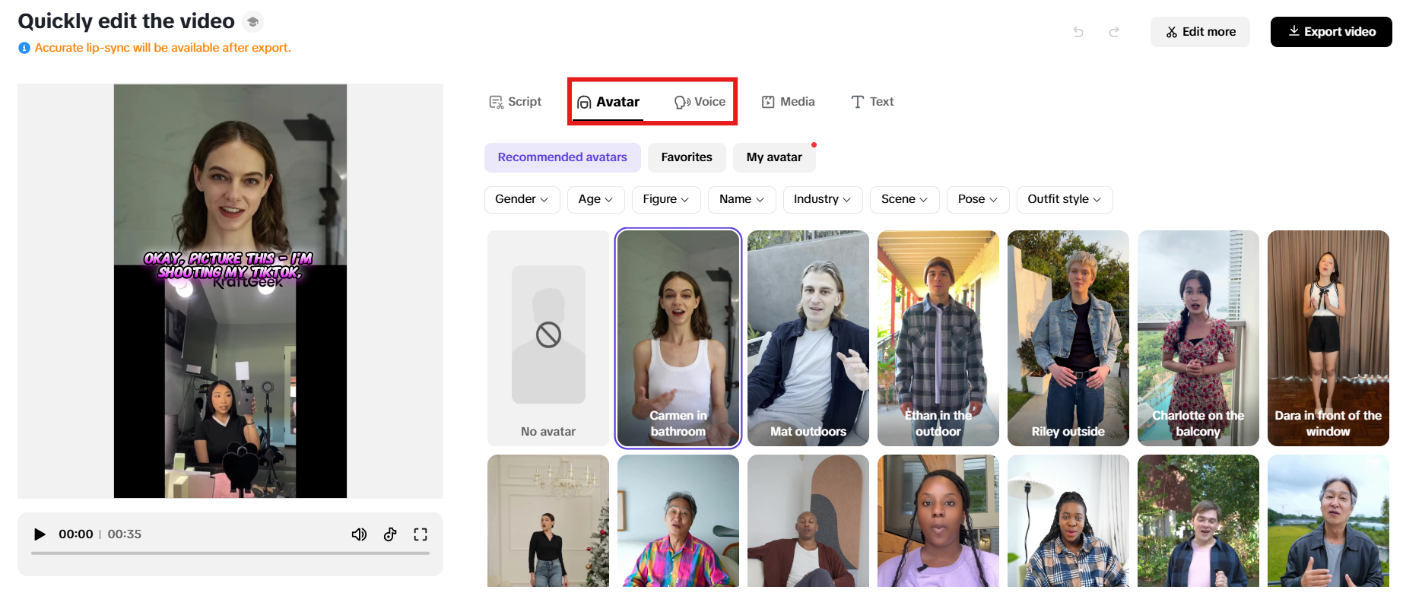The image size is (1422, 596).
Task: Click the Export video button
Action: point(1331,32)
